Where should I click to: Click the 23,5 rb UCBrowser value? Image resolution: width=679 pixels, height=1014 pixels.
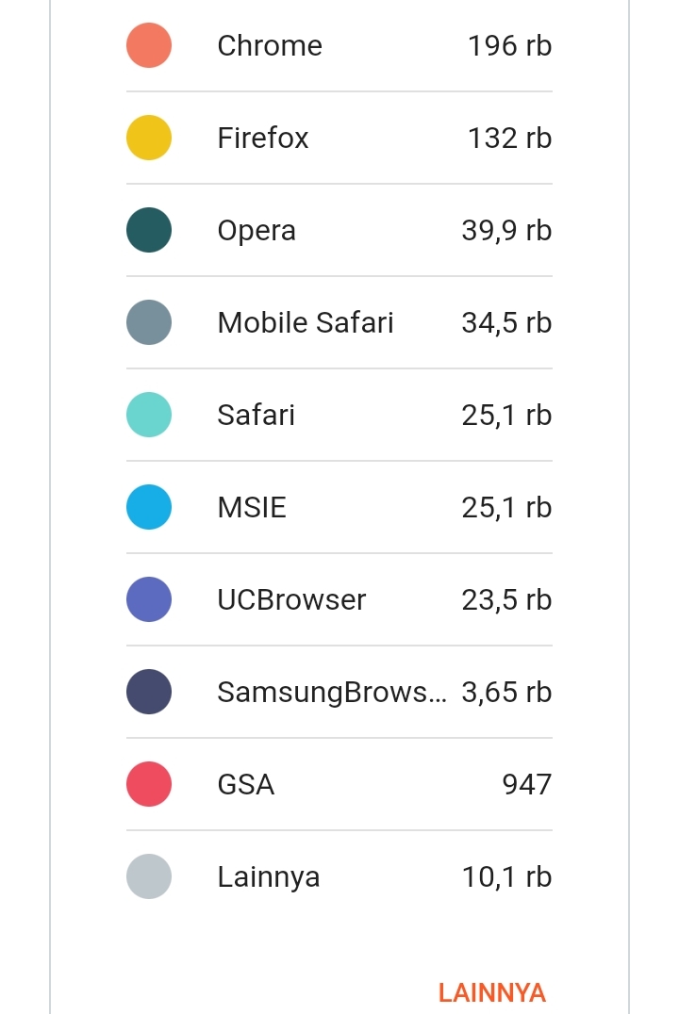[x=506, y=600]
